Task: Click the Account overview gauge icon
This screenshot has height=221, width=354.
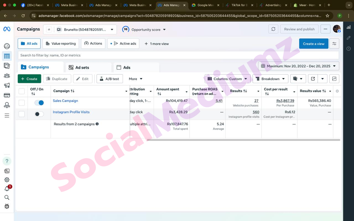Action: coord(7,46)
